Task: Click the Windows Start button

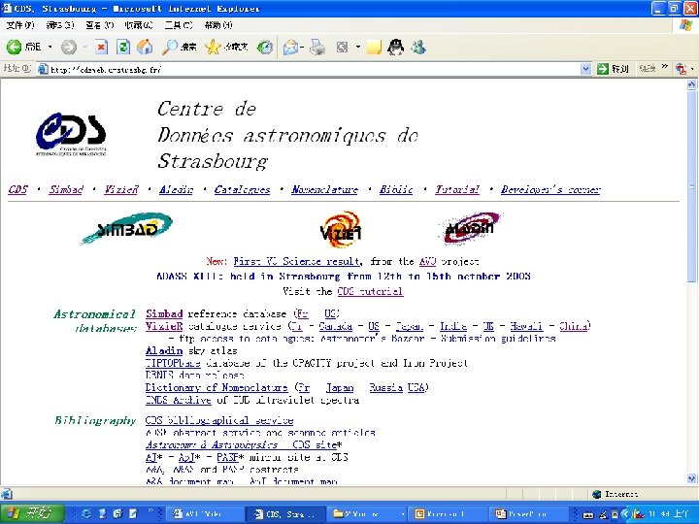Action: tap(32, 513)
